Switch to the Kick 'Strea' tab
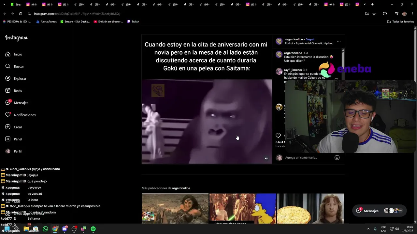 pyautogui.click(x=16, y=5)
